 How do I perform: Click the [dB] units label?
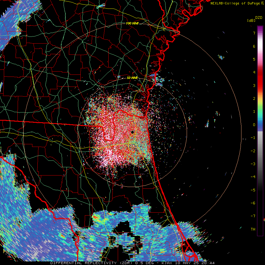[x=251, y=20]
